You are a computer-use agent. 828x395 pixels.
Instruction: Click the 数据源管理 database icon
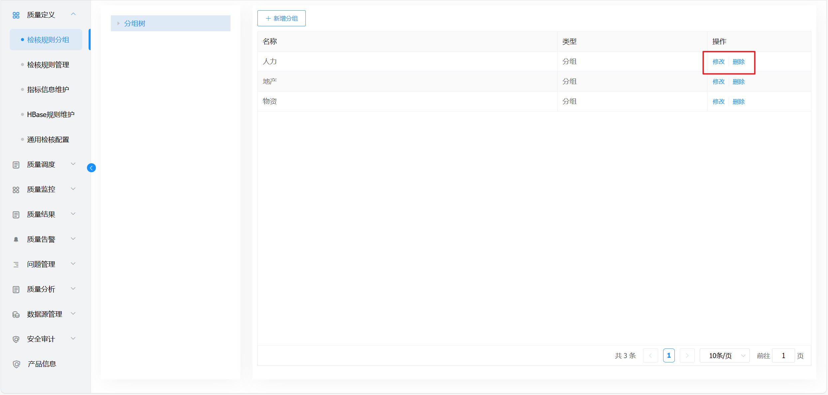(16, 314)
